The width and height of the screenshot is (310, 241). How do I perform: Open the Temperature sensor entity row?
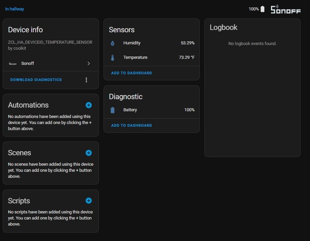[151, 57]
